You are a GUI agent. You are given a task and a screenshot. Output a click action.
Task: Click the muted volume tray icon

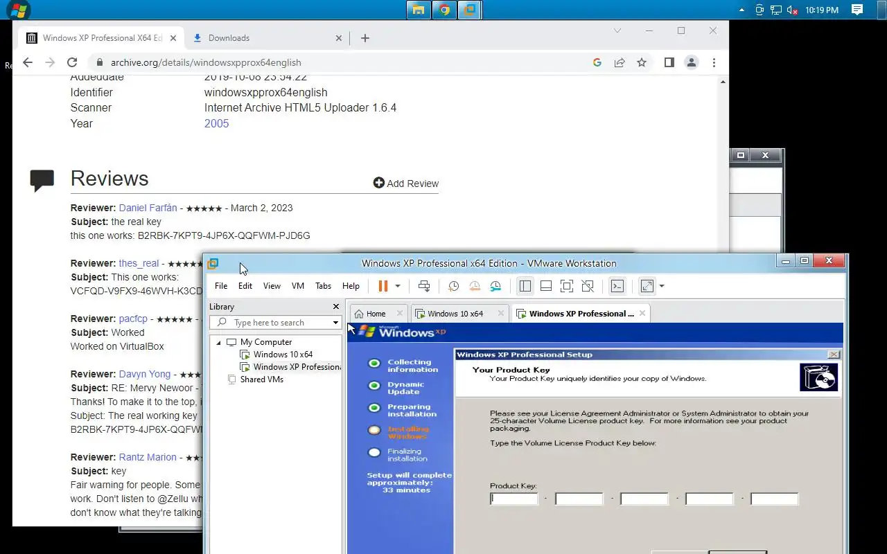(x=792, y=10)
